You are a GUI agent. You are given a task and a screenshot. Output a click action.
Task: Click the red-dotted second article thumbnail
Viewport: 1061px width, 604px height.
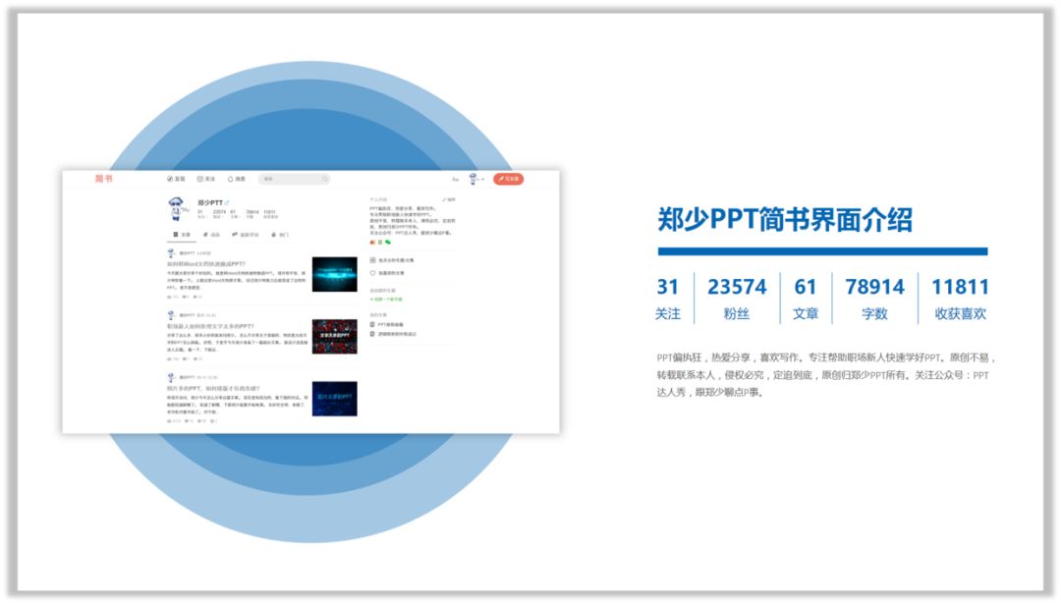334,336
